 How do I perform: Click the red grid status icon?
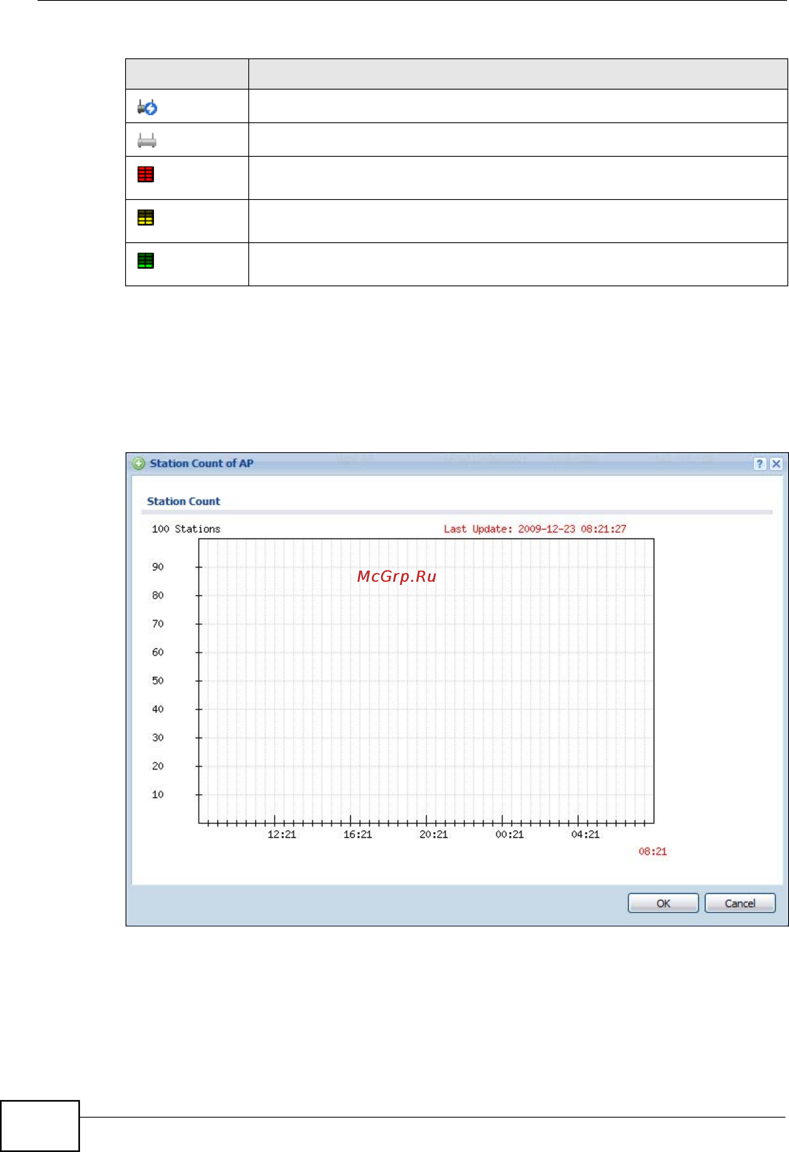(146, 174)
